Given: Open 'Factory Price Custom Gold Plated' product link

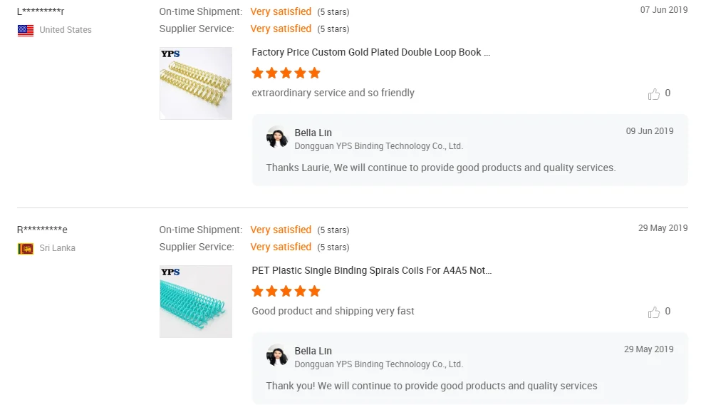Looking at the screenshot, I should [370, 52].
